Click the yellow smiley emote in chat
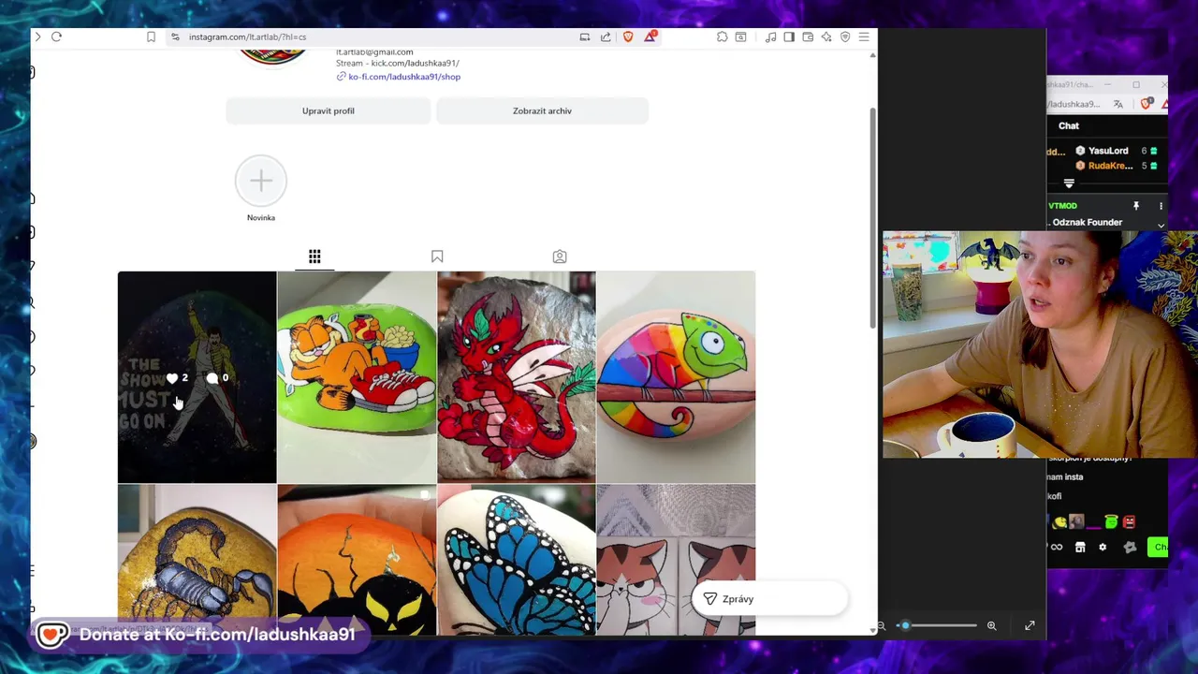The height and width of the screenshot is (674, 1198). tap(1059, 522)
